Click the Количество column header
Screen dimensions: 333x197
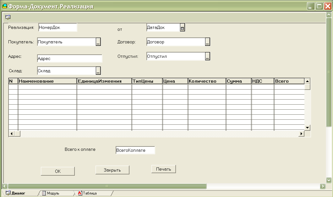(x=207, y=81)
